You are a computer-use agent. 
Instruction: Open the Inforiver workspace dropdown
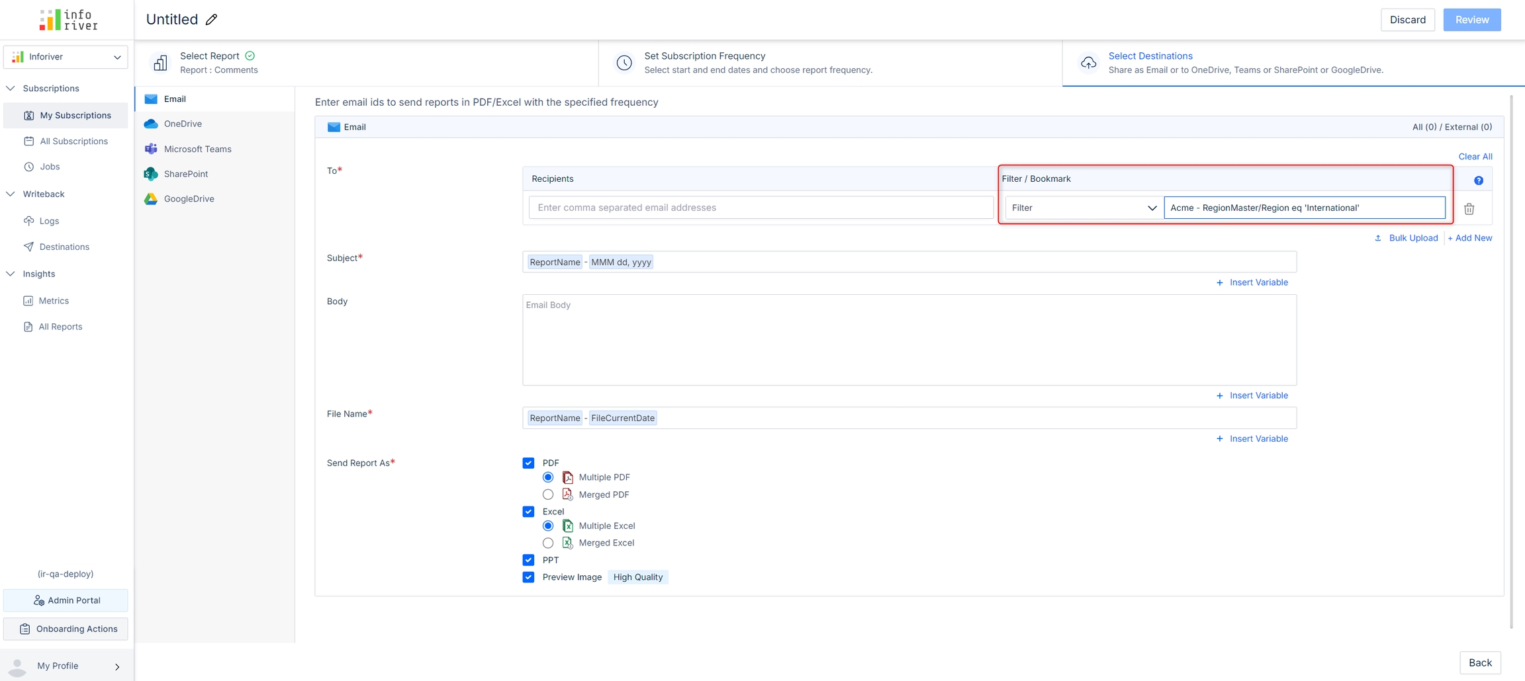click(x=66, y=57)
